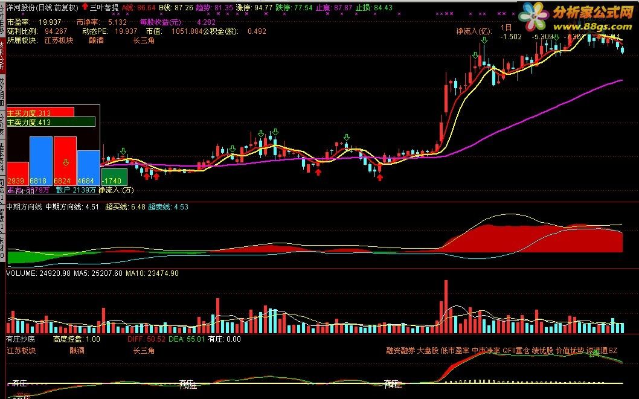Click the 动态PE 19.937 reading
Image resolution: width=639 pixels, height=399 pixels.
coord(110,31)
